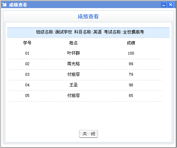Click the score 89
This screenshot has height=148, width=177.
coord(131,64)
